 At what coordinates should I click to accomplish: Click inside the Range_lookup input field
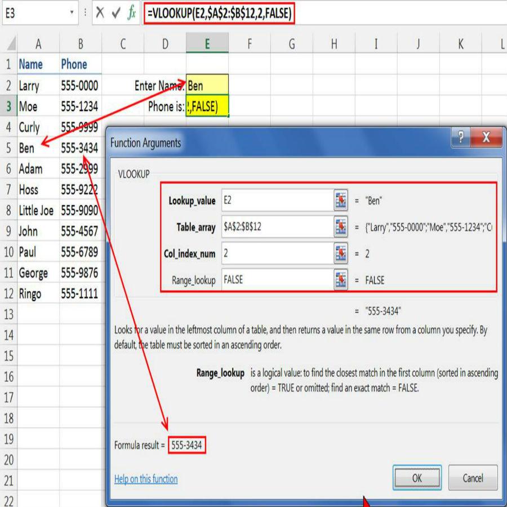[276, 279]
